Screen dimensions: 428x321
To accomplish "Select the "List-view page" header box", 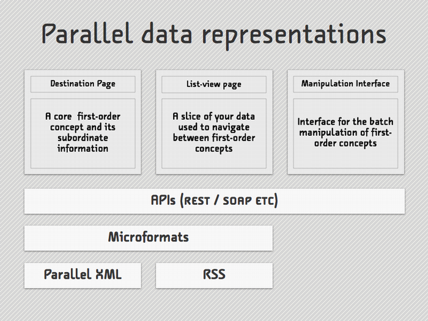I will point(213,84).
